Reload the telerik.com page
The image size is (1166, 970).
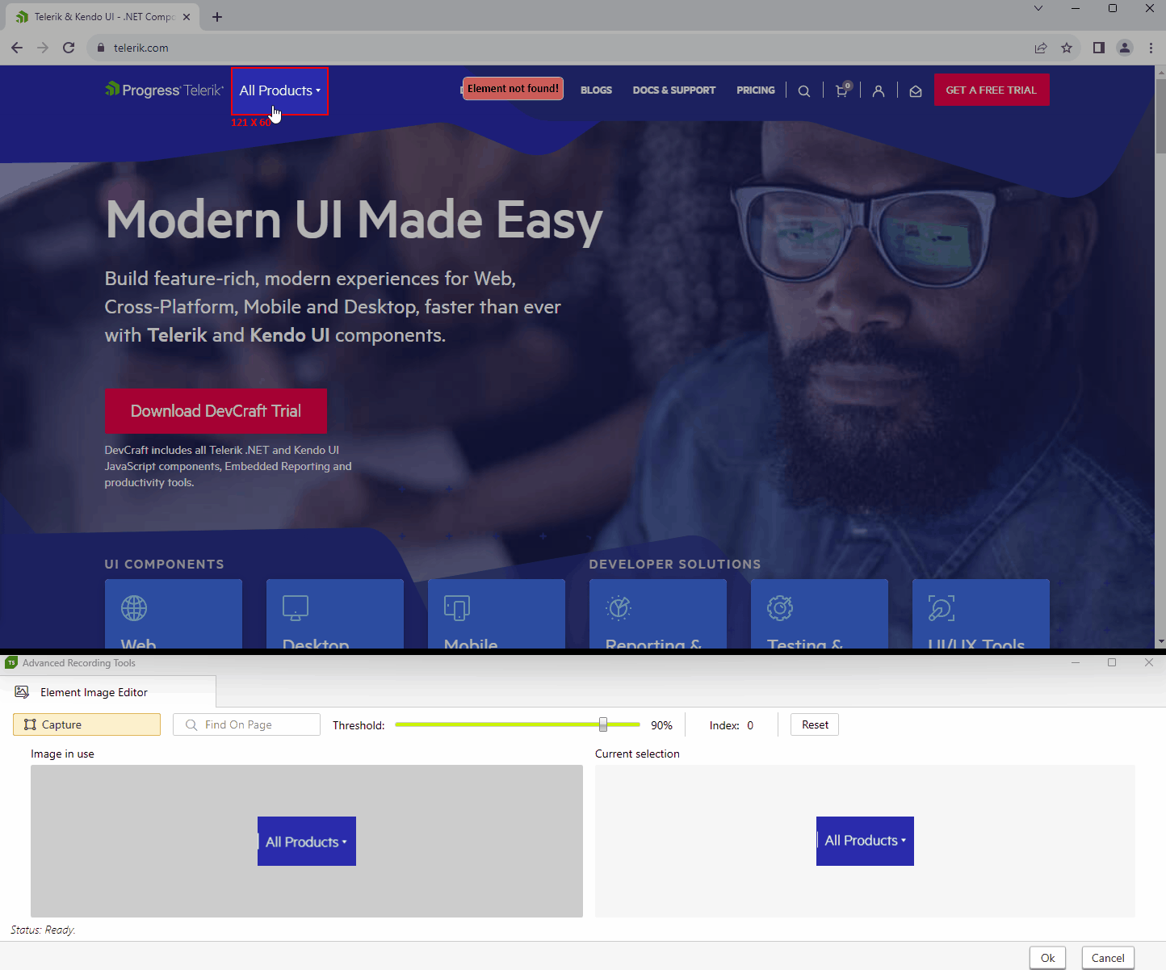tap(69, 48)
